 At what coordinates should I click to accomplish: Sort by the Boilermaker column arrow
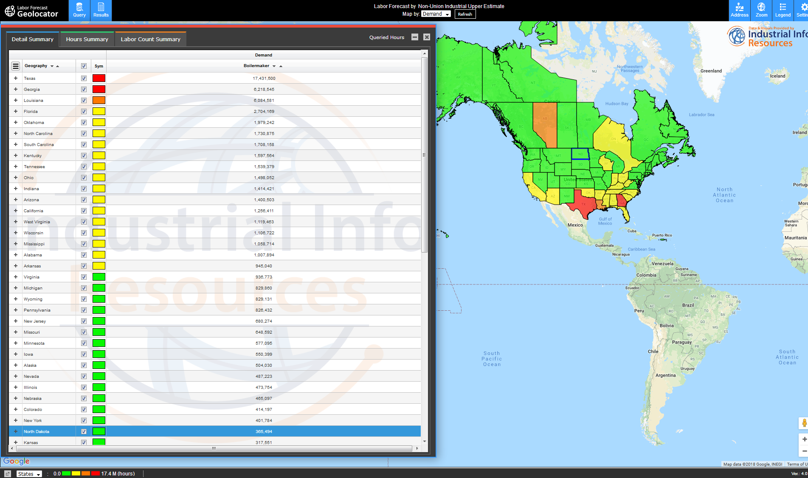click(x=274, y=66)
